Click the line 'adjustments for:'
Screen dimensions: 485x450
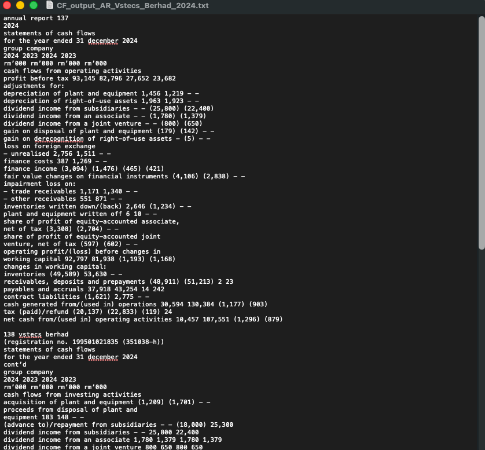(34, 86)
